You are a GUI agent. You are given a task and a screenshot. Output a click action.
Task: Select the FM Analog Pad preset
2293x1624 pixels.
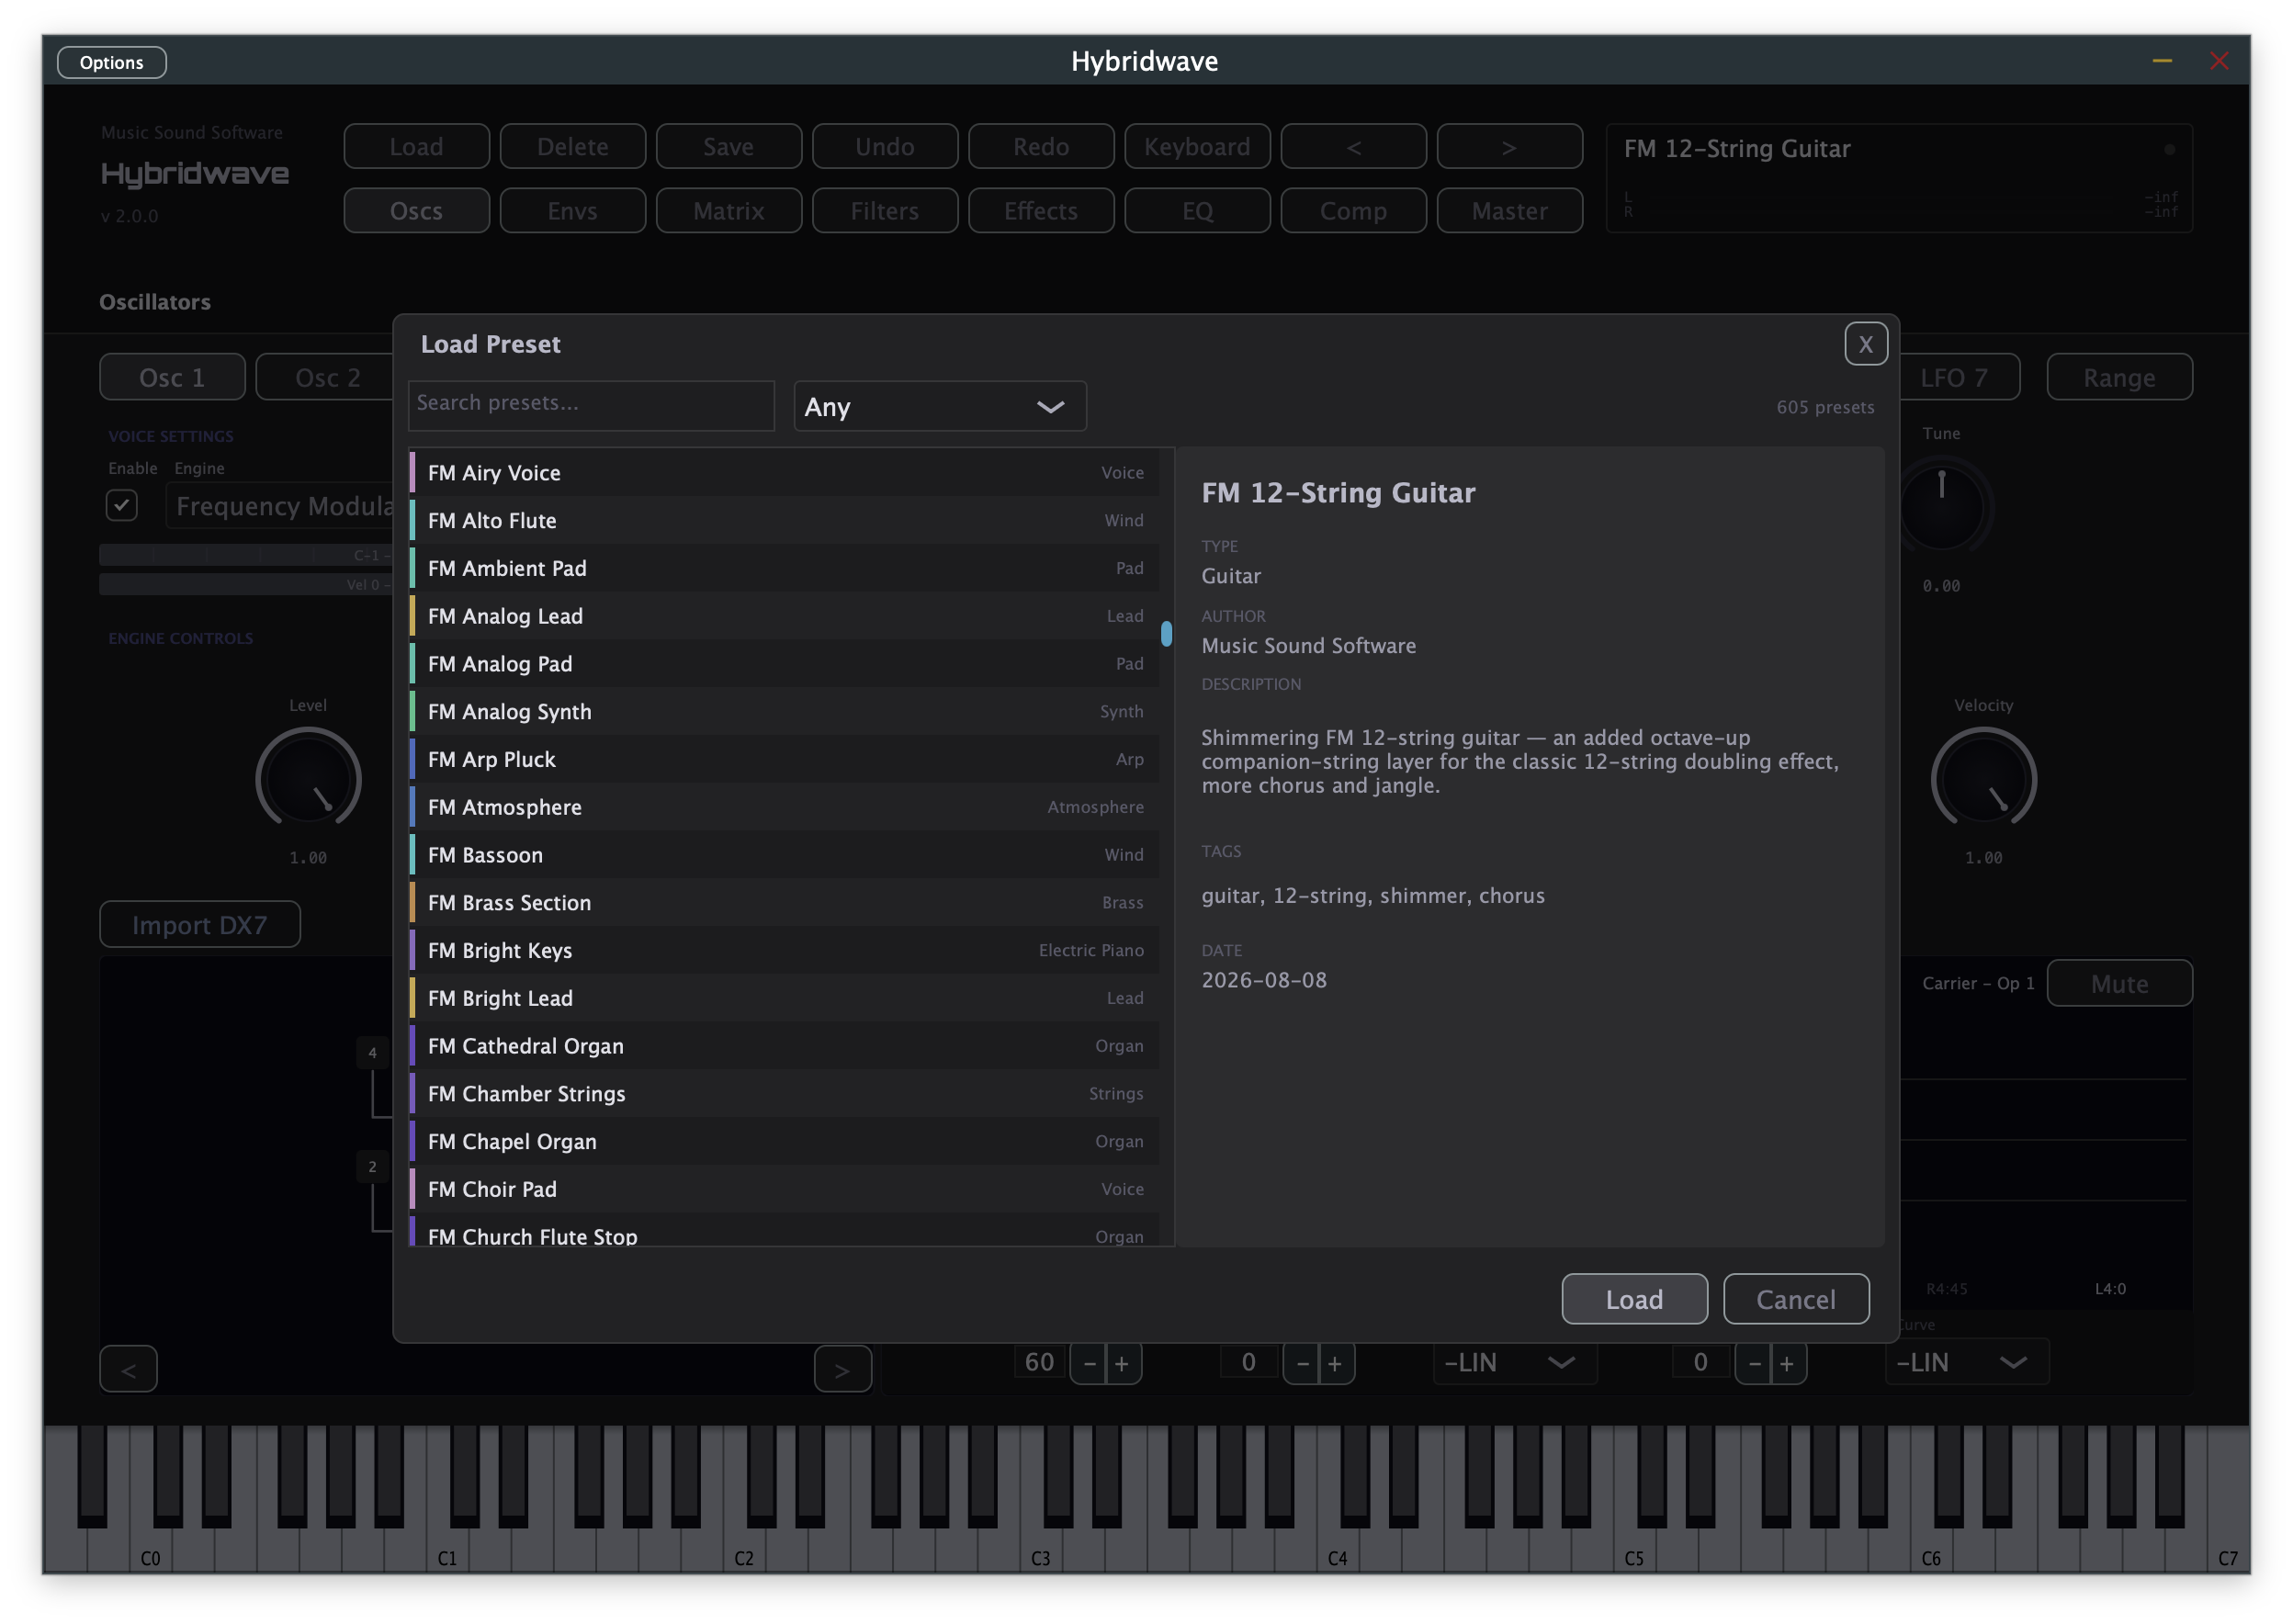click(x=784, y=664)
